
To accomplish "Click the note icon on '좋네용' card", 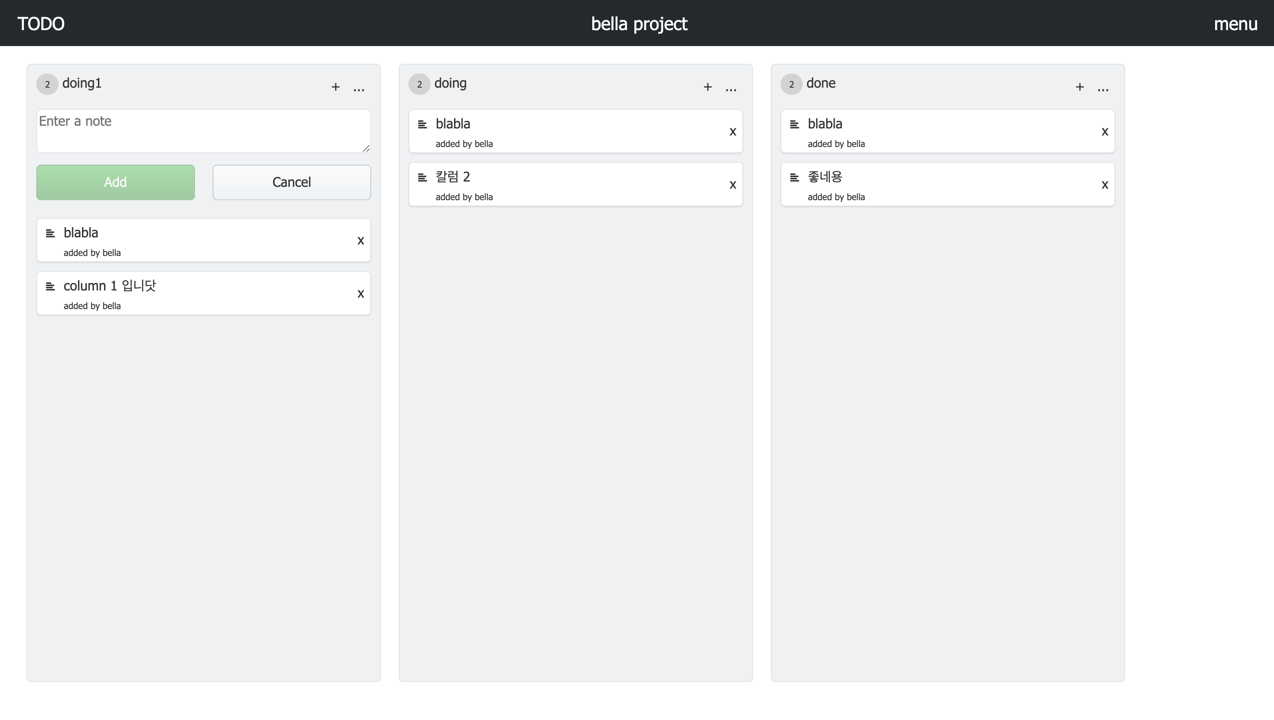I will 794,178.
